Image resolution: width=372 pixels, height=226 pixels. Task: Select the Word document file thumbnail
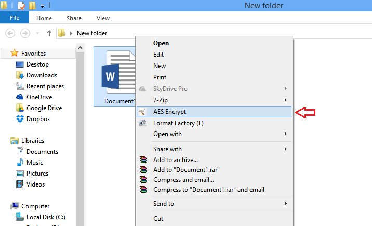coord(115,73)
